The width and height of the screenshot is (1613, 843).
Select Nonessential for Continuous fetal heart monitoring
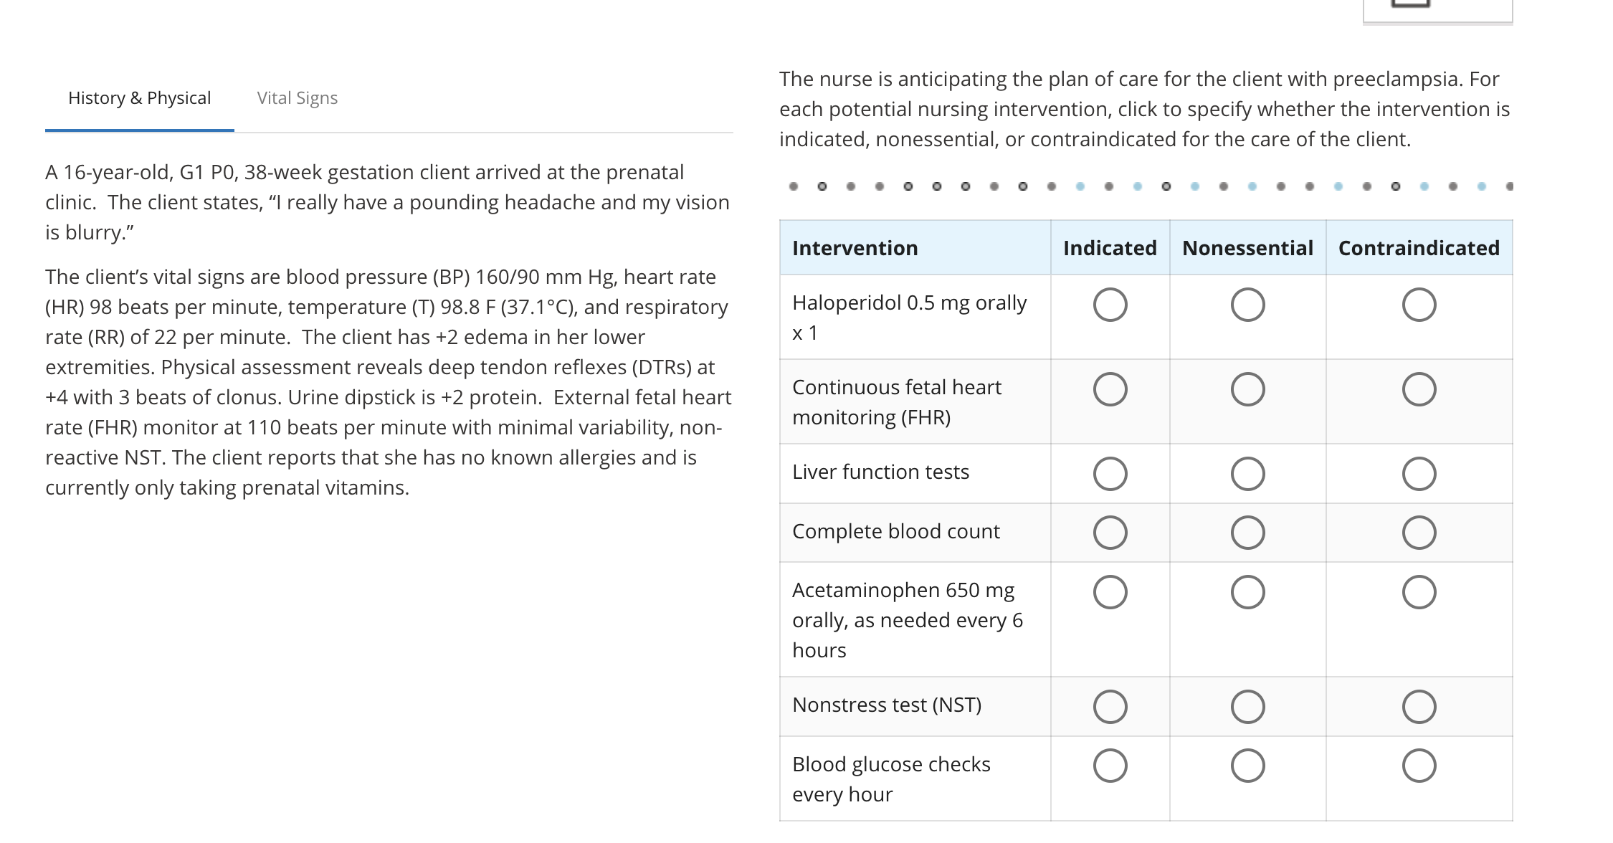(1247, 389)
